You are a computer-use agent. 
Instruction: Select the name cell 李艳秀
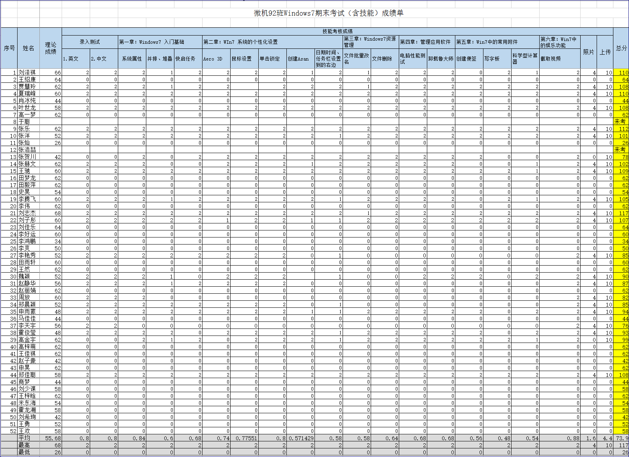(28, 255)
